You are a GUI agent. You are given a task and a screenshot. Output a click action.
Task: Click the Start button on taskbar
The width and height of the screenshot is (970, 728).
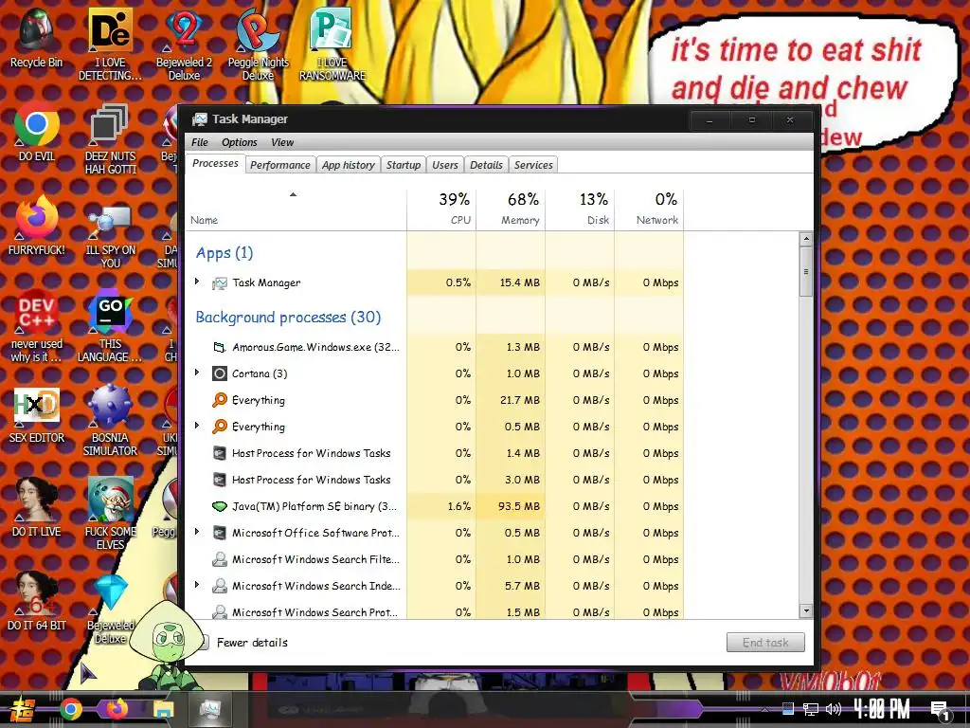click(24, 709)
